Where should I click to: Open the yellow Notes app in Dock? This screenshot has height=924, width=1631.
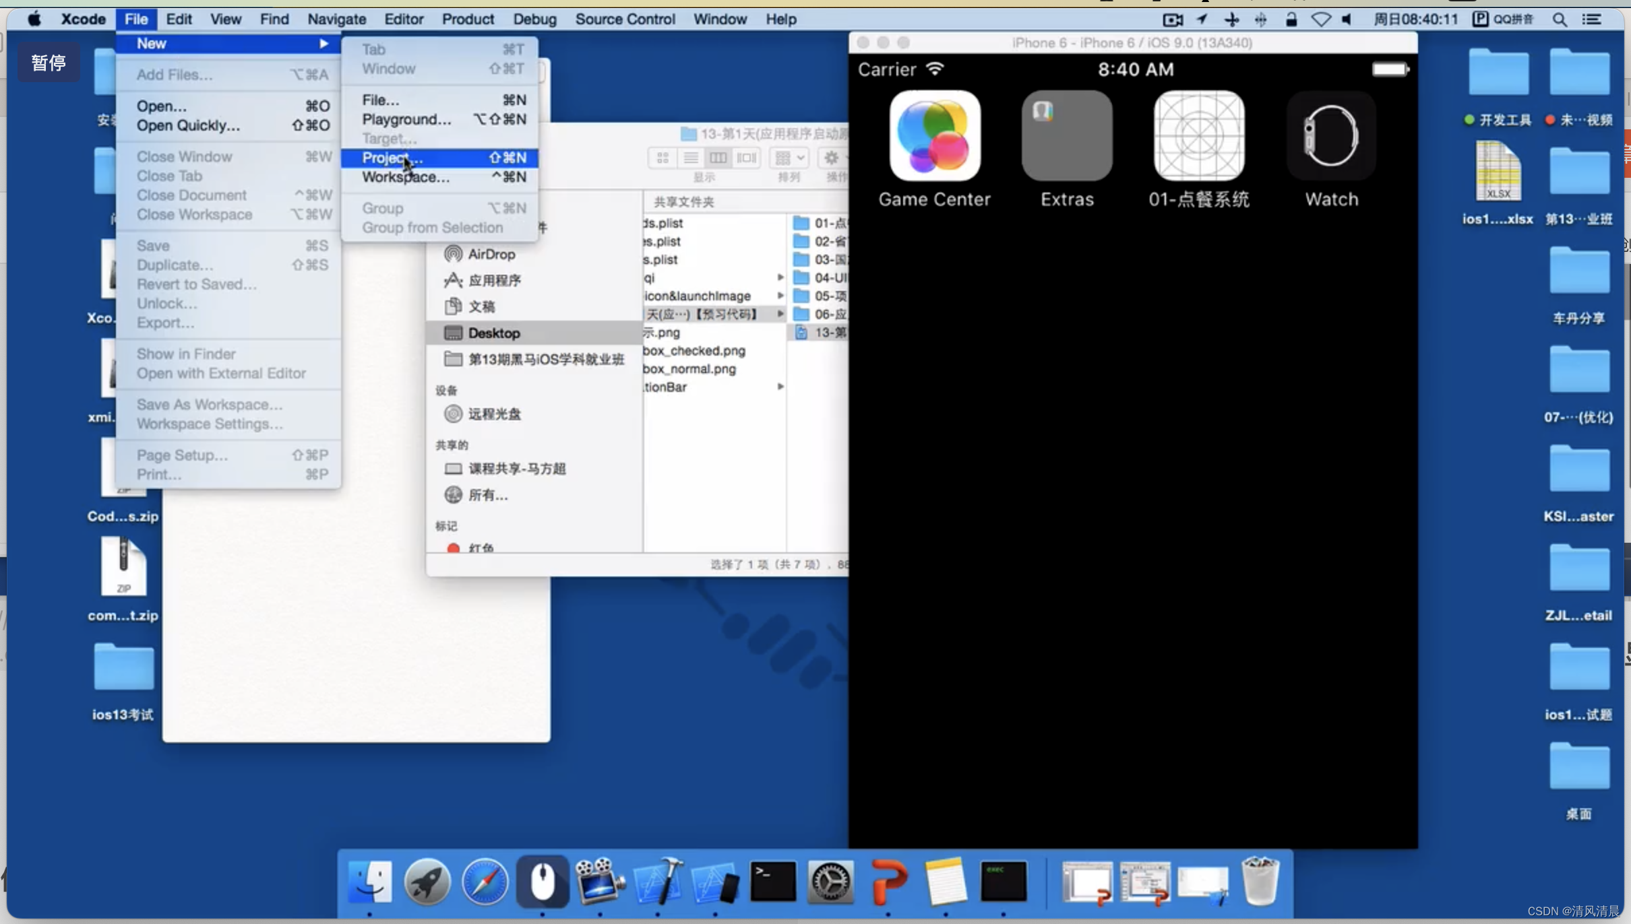coord(946,882)
